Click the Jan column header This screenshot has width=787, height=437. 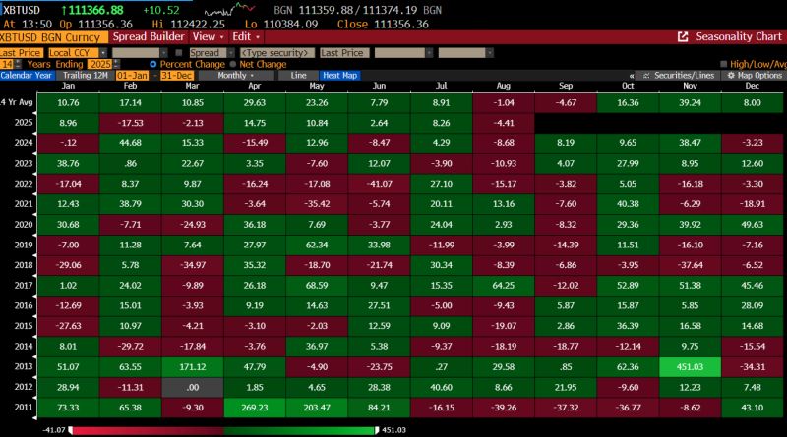(68, 86)
